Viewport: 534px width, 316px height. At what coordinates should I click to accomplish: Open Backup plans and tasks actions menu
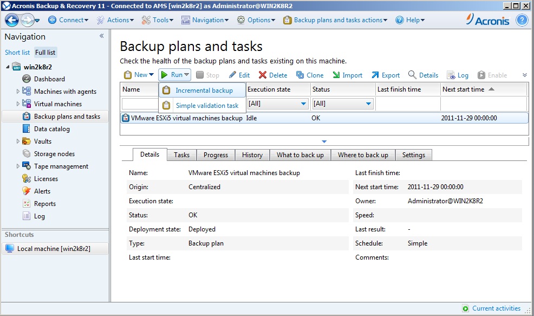pyautogui.click(x=335, y=20)
